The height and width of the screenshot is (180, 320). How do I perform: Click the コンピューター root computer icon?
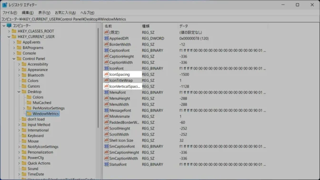(x=9, y=26)
